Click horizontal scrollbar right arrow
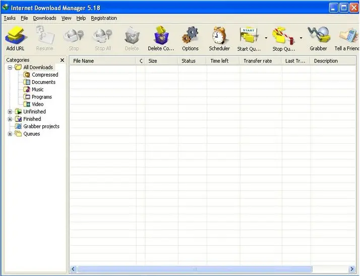The height and width of the screenshot is (276, 360). 352,268
